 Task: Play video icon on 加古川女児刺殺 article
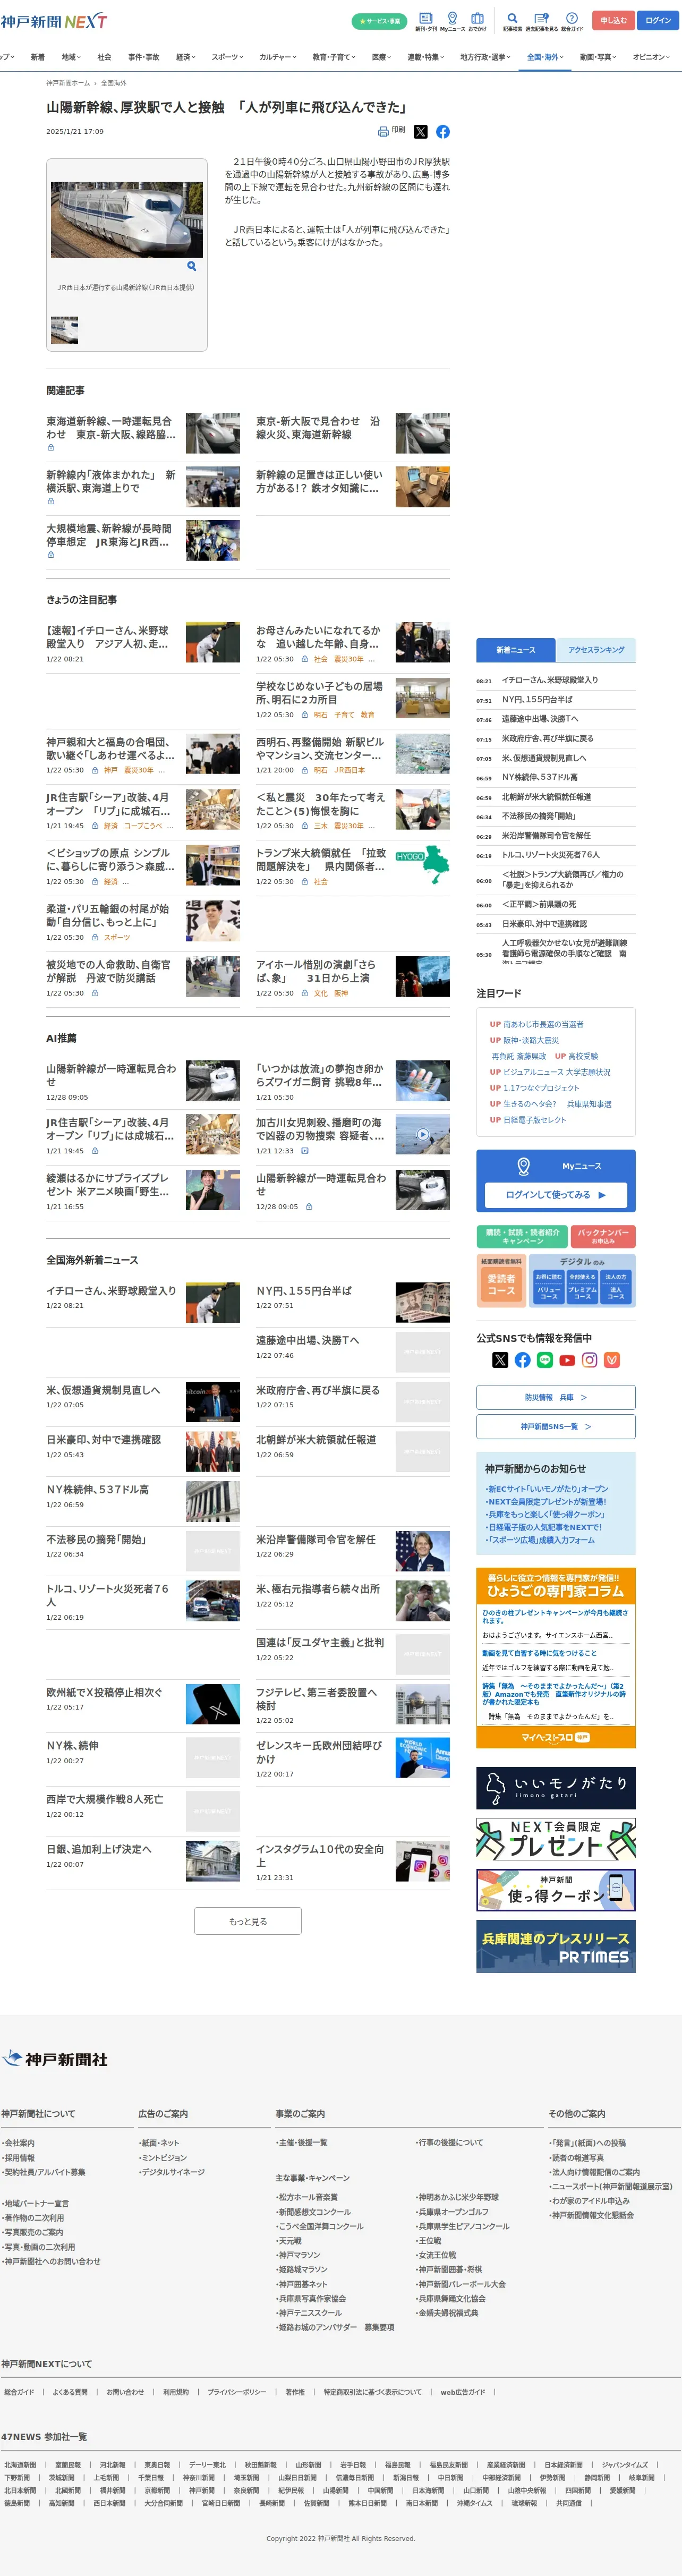pos(422,1135)
